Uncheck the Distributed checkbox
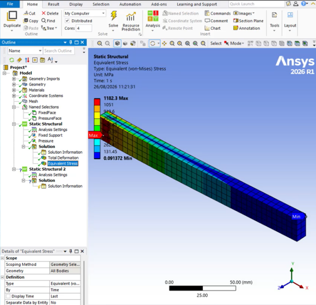 coord(67,21)
